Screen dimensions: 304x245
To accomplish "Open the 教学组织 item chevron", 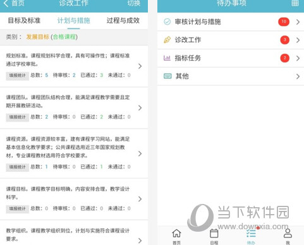I will click(140, 241).
